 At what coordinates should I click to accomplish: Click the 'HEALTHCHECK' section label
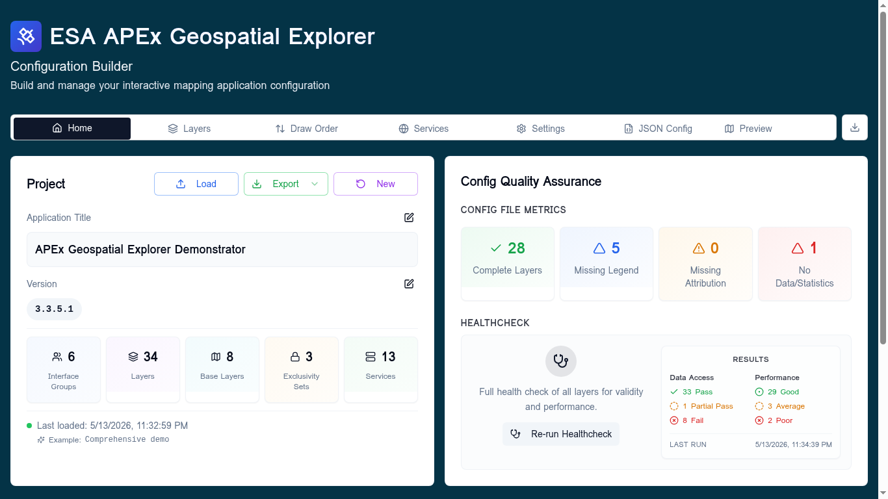click(x=495, y=323)
